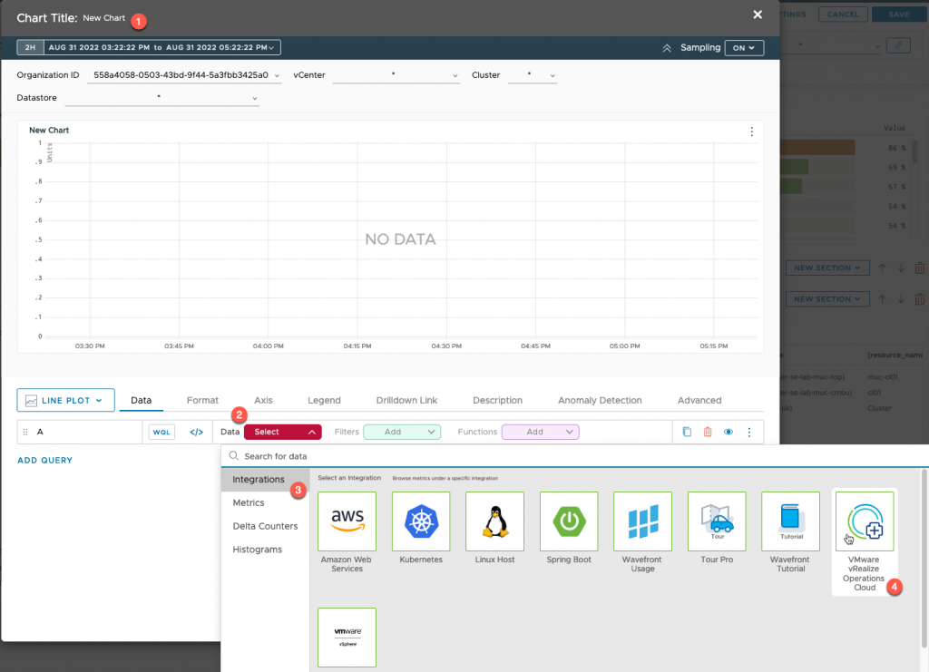Choose Integrations in data picker sidebar
The width and height of the screenshot is (929, 672).
[x=265, y=480]
